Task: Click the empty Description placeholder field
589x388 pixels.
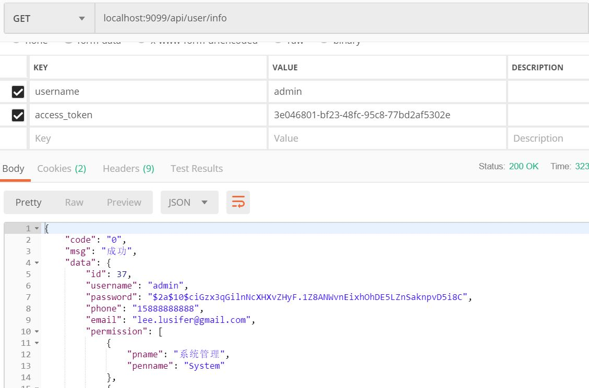Action: point(548,139)
